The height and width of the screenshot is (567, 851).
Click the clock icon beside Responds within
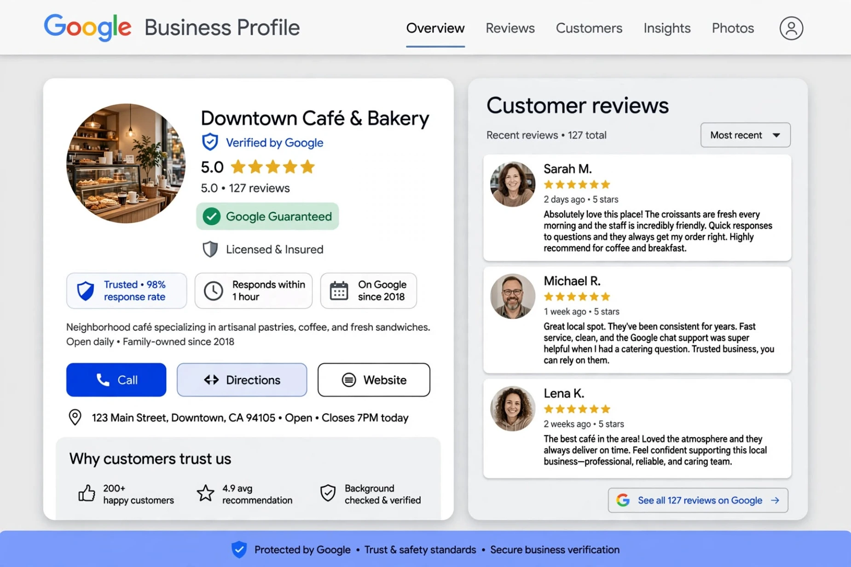213,291
